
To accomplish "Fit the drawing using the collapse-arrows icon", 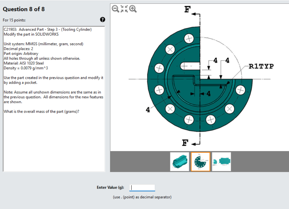I will tap(124, 9).
